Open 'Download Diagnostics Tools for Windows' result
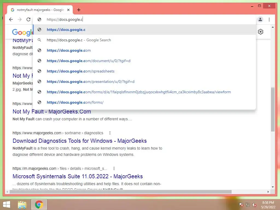Viewport: 280px width, 210px height. 80,141
